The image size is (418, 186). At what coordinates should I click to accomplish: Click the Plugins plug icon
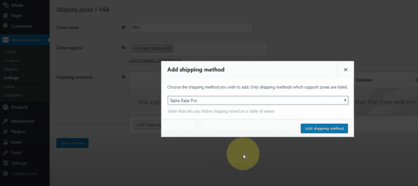[x=5, y=131]
